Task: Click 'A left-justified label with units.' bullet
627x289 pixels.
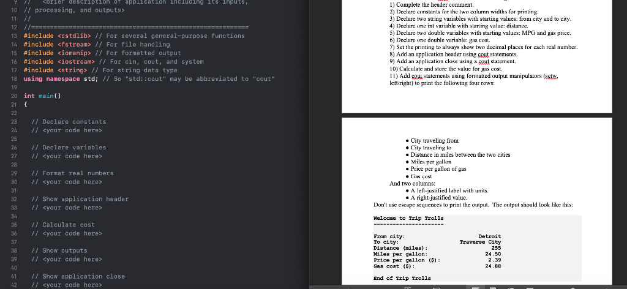Action: coord(449,190)
